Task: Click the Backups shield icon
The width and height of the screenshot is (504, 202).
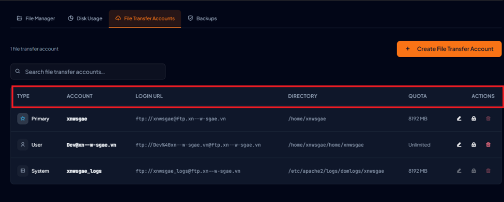Action: [190, 18]
